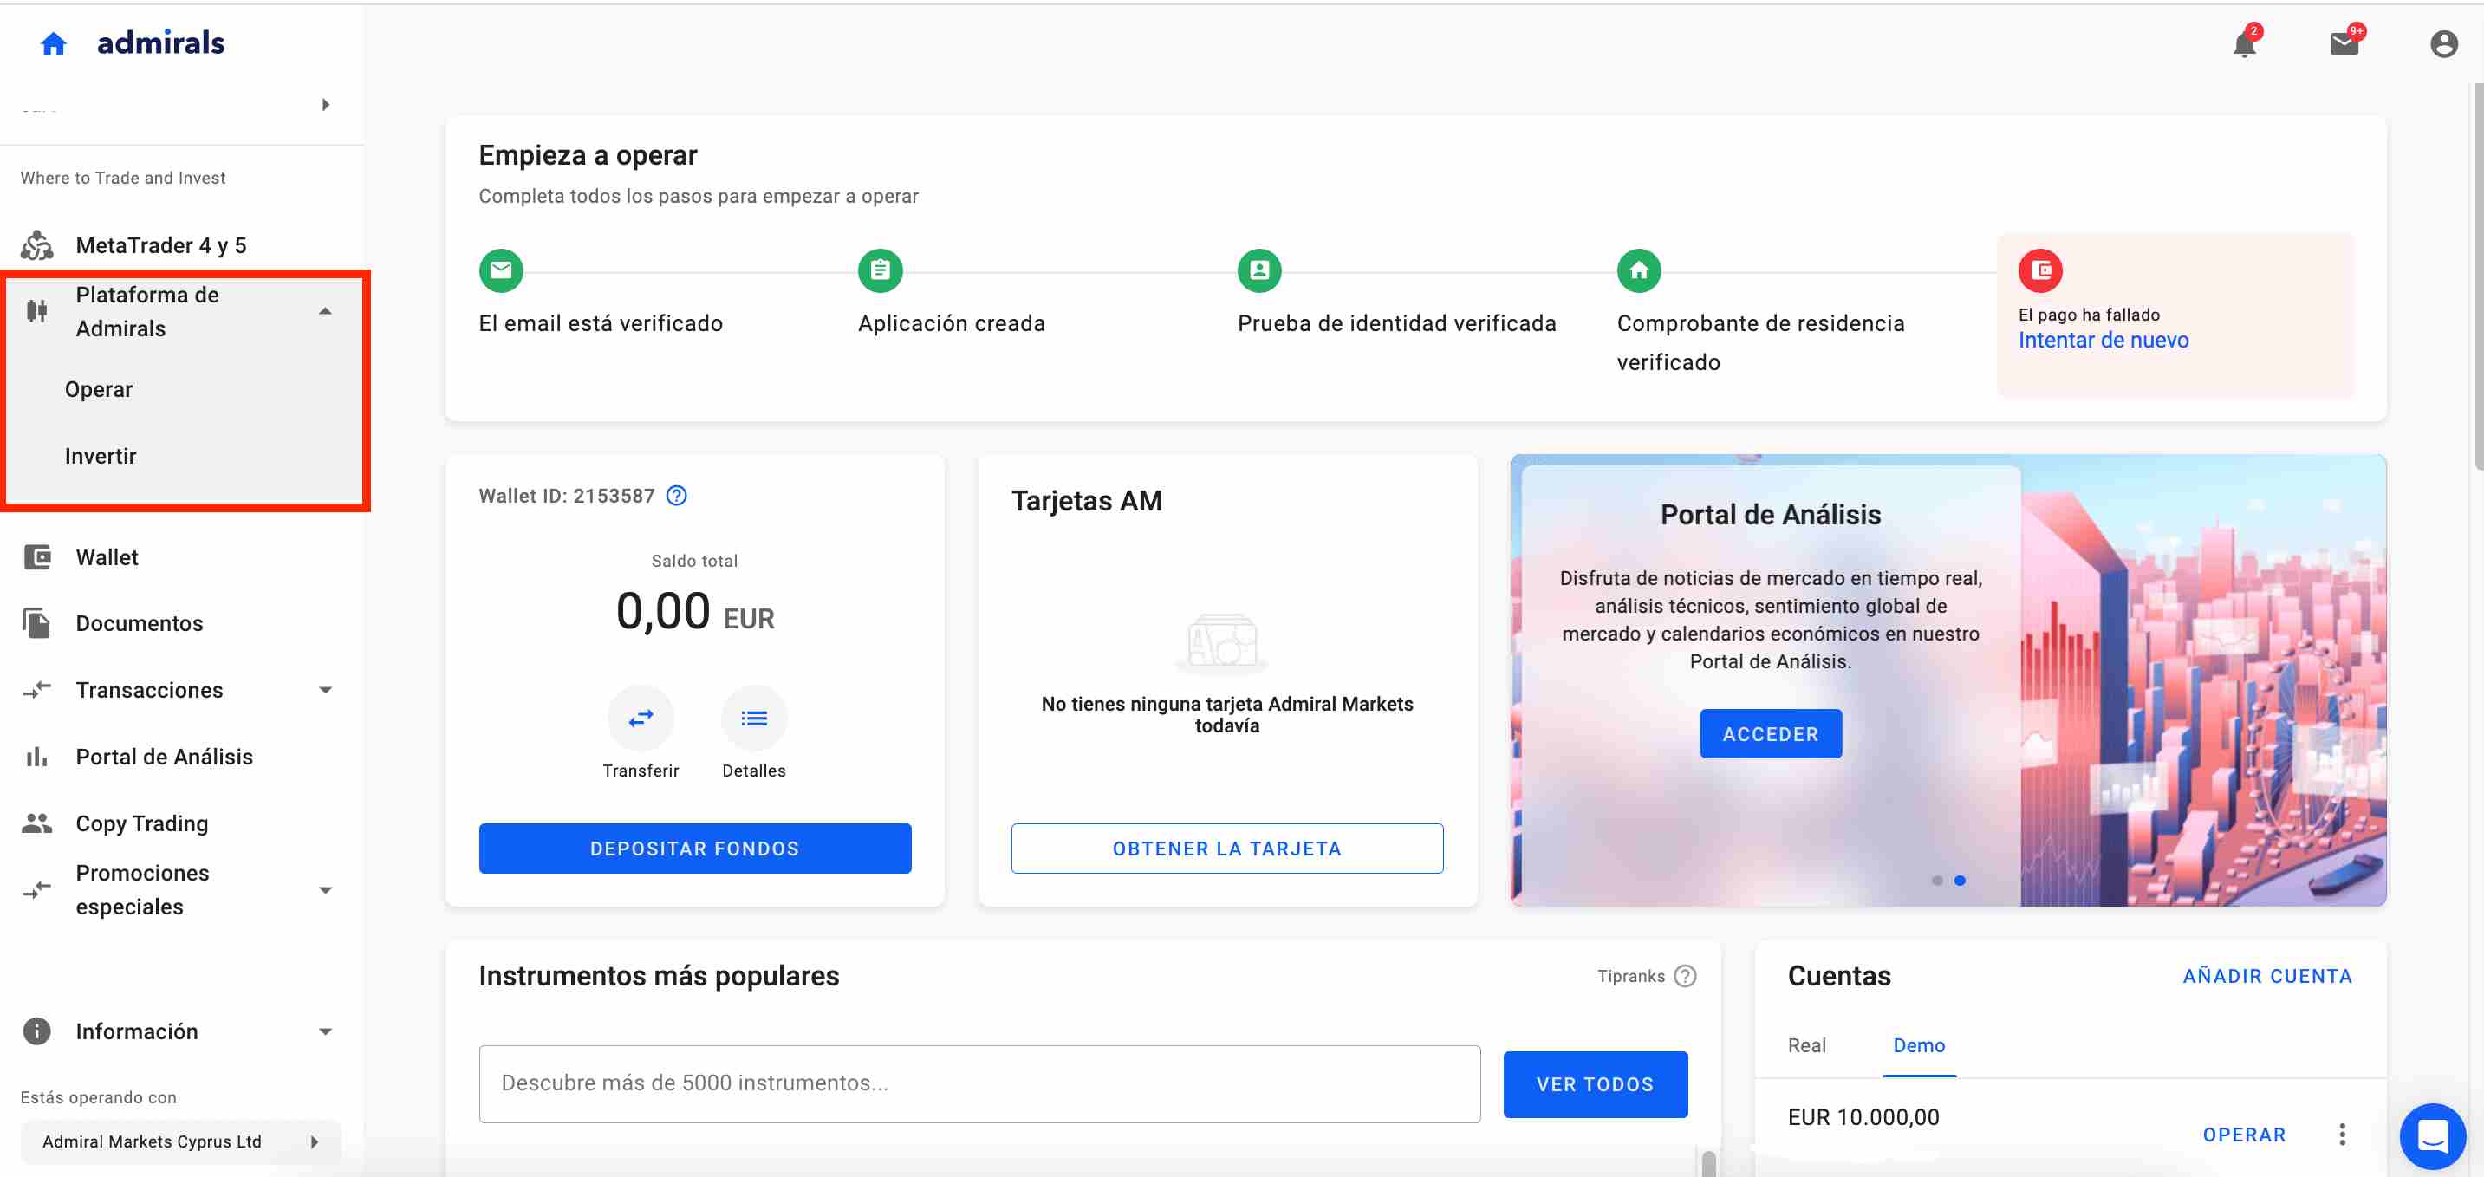Open the Documentos menu item
Viewport: 2484px width, 1177px height.
(x=140, y=624)
